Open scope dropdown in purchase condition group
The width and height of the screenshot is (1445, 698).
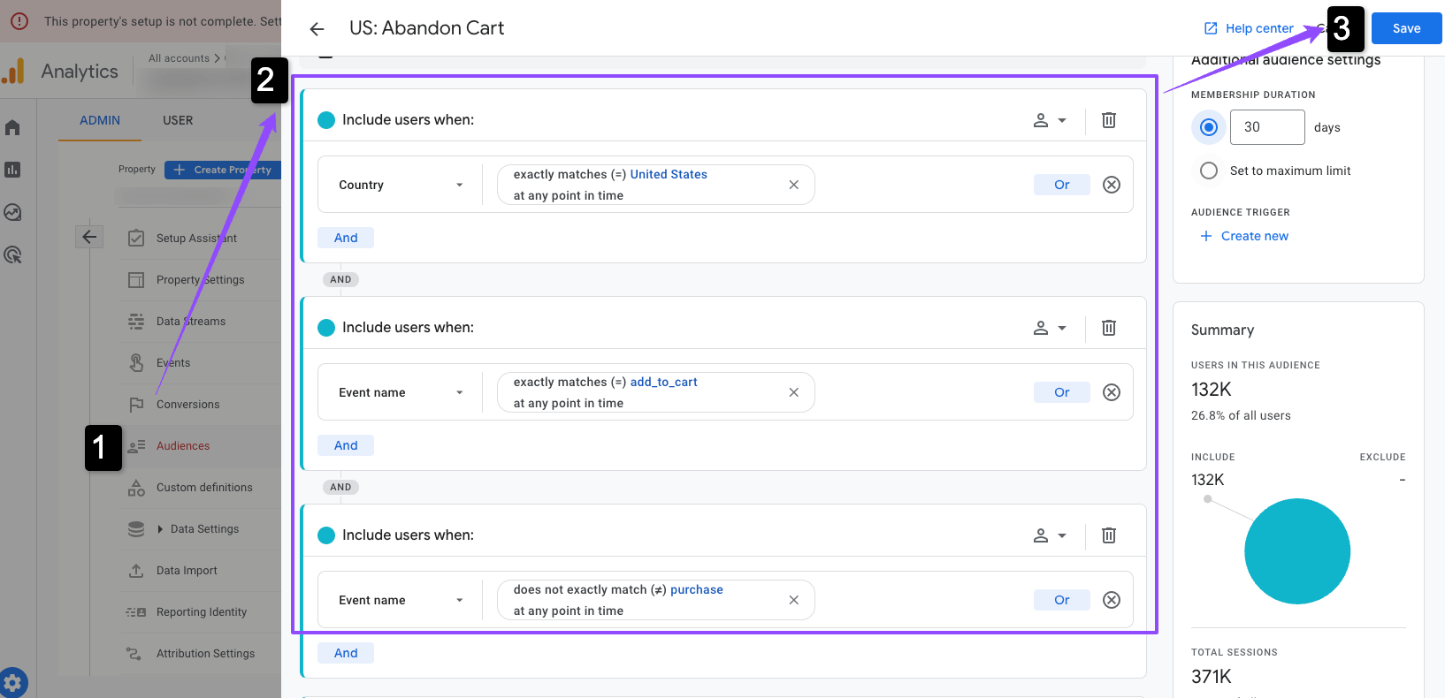pos(1050,535)
